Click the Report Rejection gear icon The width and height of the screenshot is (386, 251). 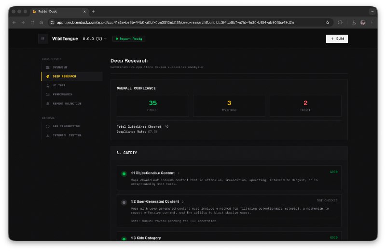(47, 104)
